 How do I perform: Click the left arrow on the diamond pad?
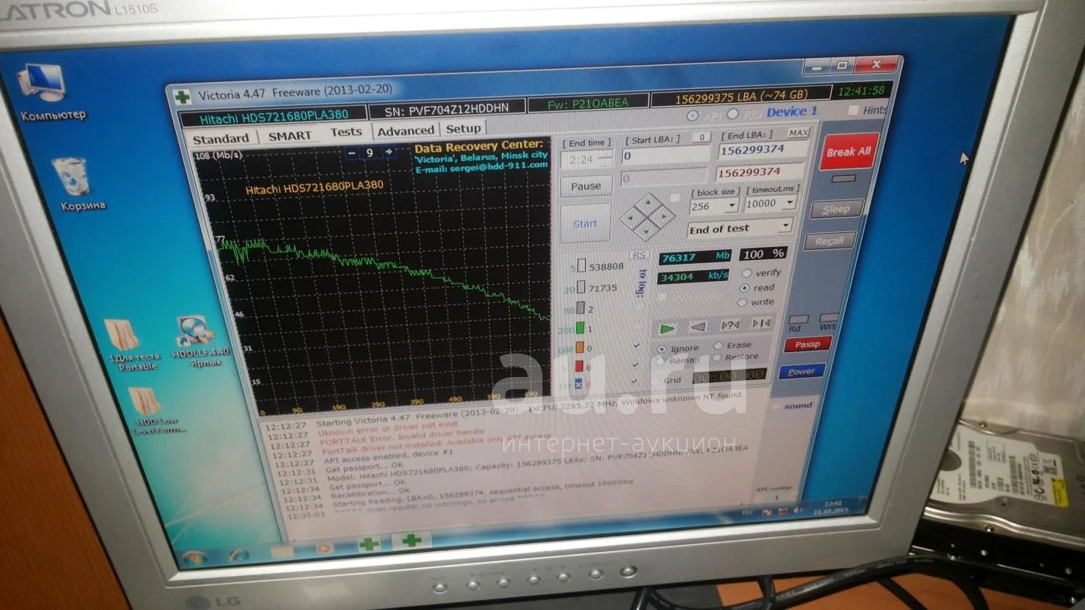coord(632,218)
